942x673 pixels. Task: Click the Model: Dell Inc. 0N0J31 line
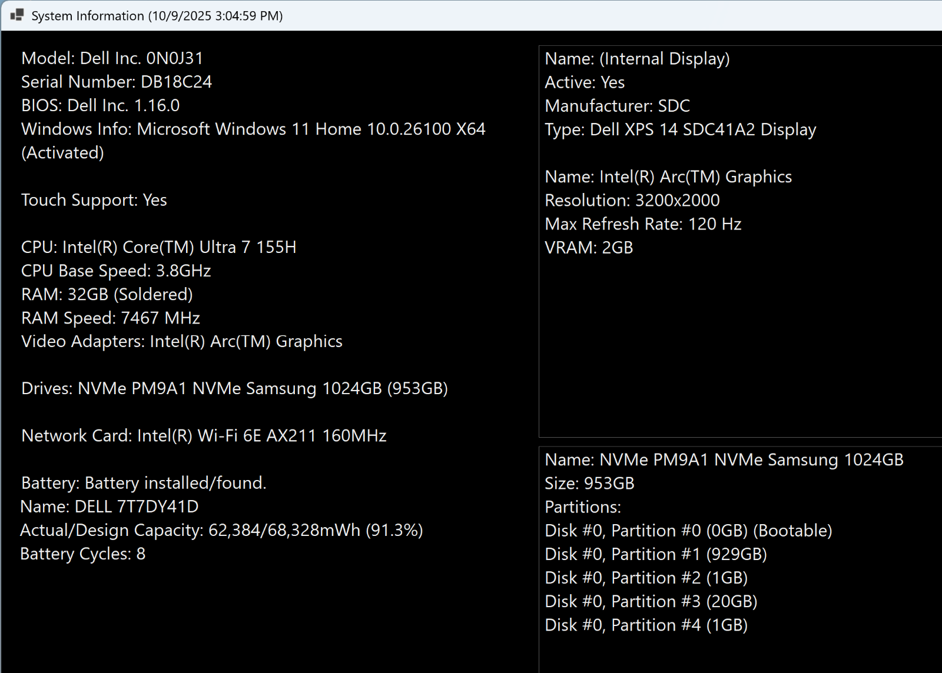pyautogui.click(x=112, y=58)
